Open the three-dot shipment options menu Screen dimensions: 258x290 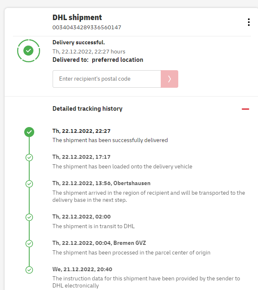point(249,22)
